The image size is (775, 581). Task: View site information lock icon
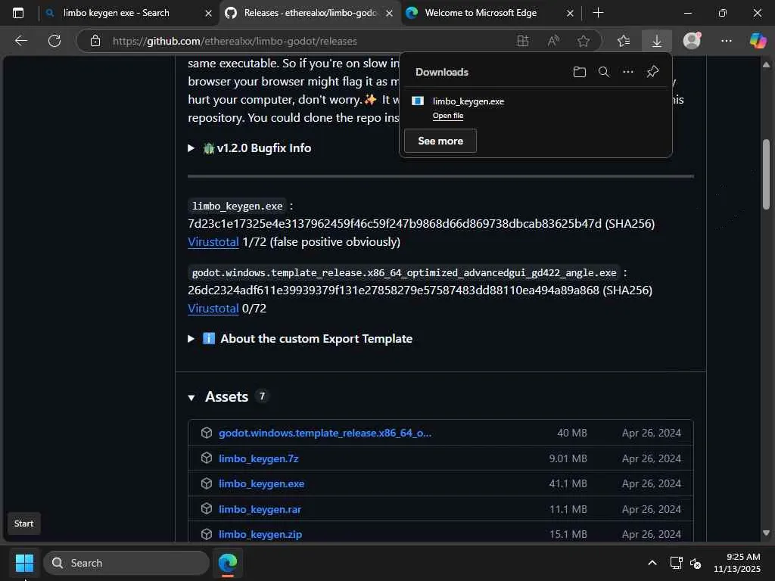click(x=95, y=41)
